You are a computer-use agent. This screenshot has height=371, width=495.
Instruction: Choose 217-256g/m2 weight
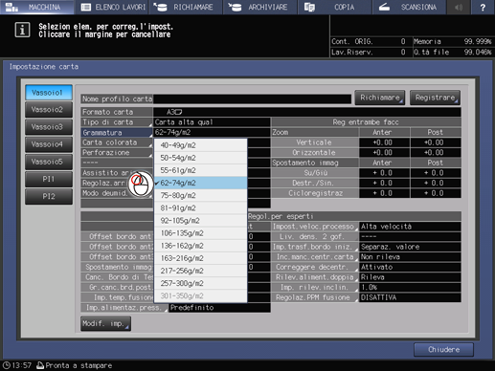[200, 271]
